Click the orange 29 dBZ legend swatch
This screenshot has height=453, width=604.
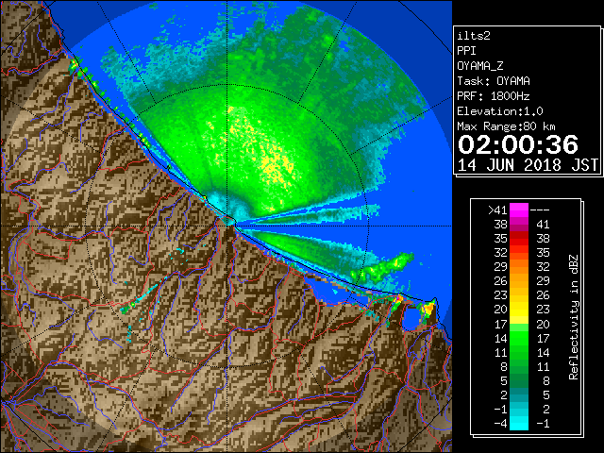519,266
